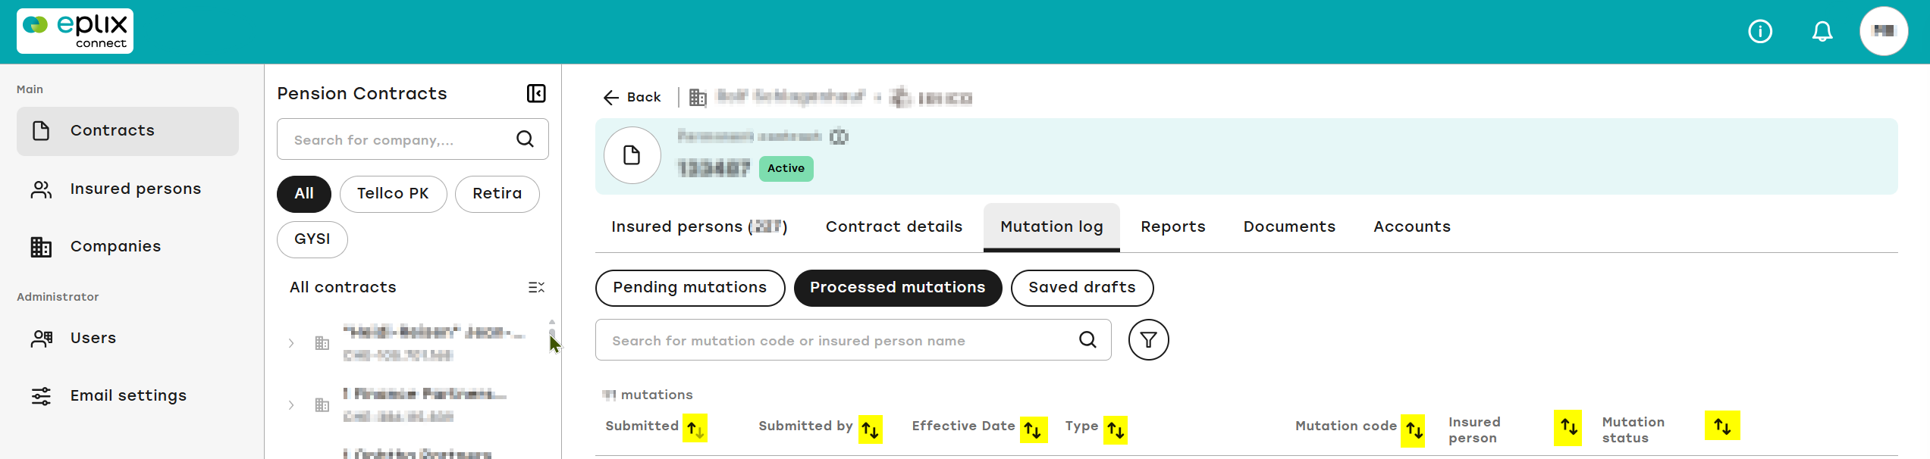
Task: Sort by Mutation code column
Action: click(1414, 430)
